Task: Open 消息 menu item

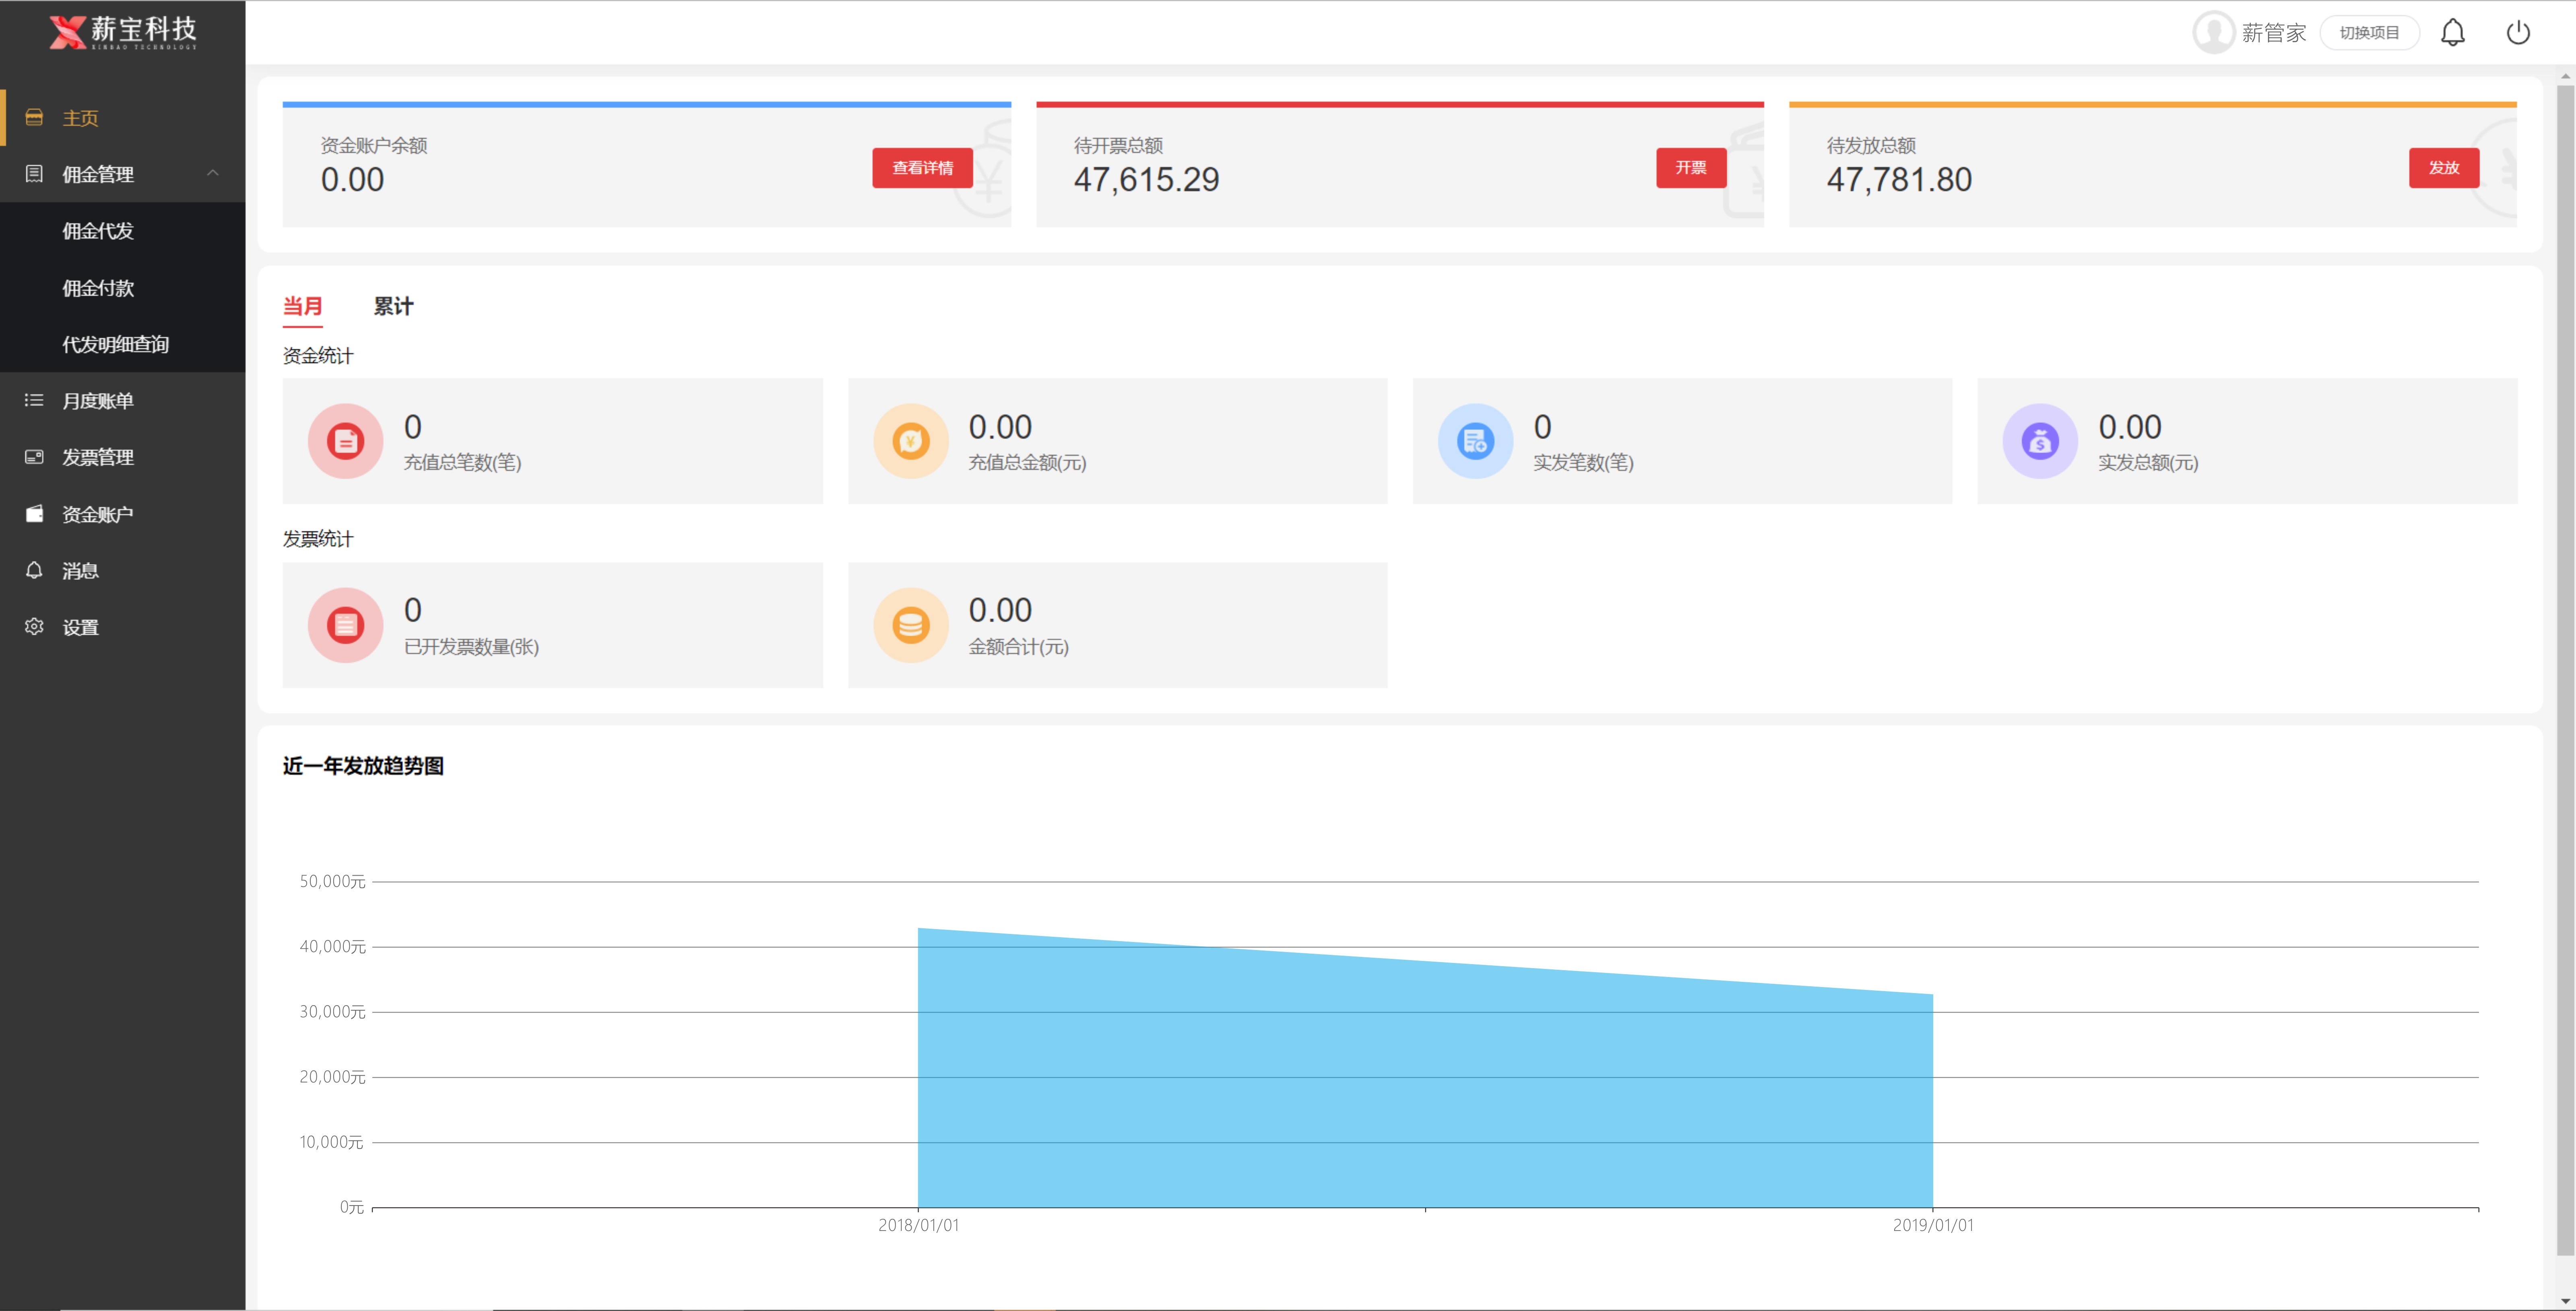Action: tap(123, 570)
